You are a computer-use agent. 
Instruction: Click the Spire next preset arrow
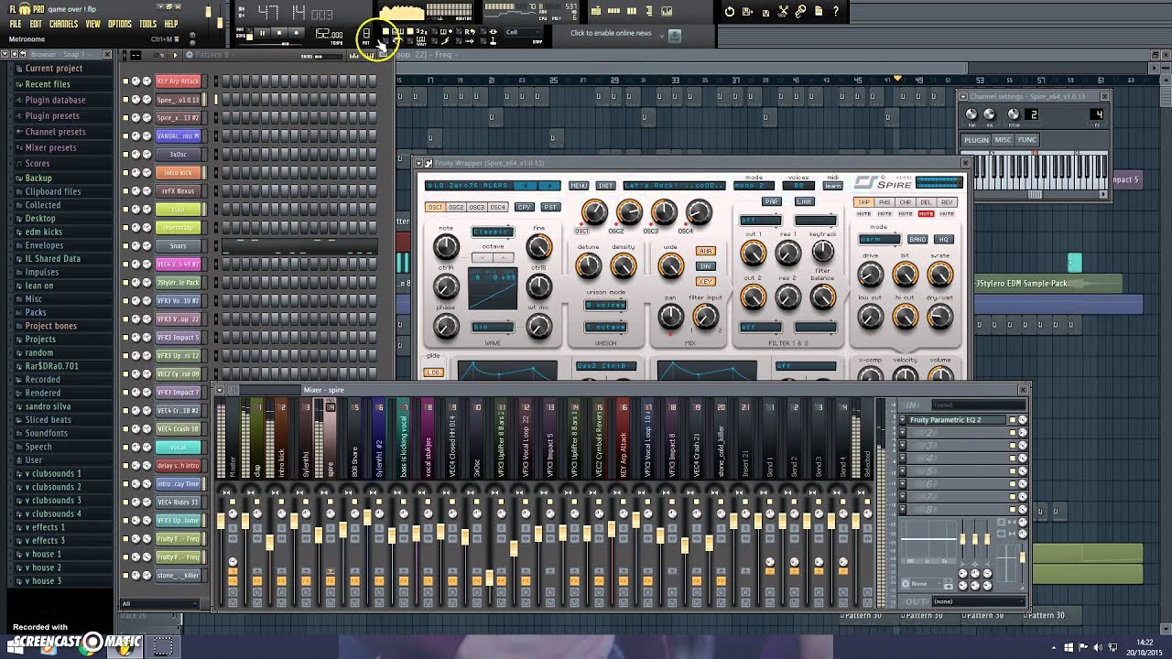click(549, 186)
